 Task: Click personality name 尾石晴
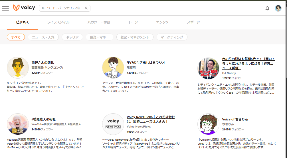[x=131, y=67]
